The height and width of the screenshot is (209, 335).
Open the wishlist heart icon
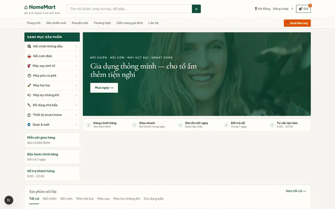pyautogui.click(x=292, y=9)
